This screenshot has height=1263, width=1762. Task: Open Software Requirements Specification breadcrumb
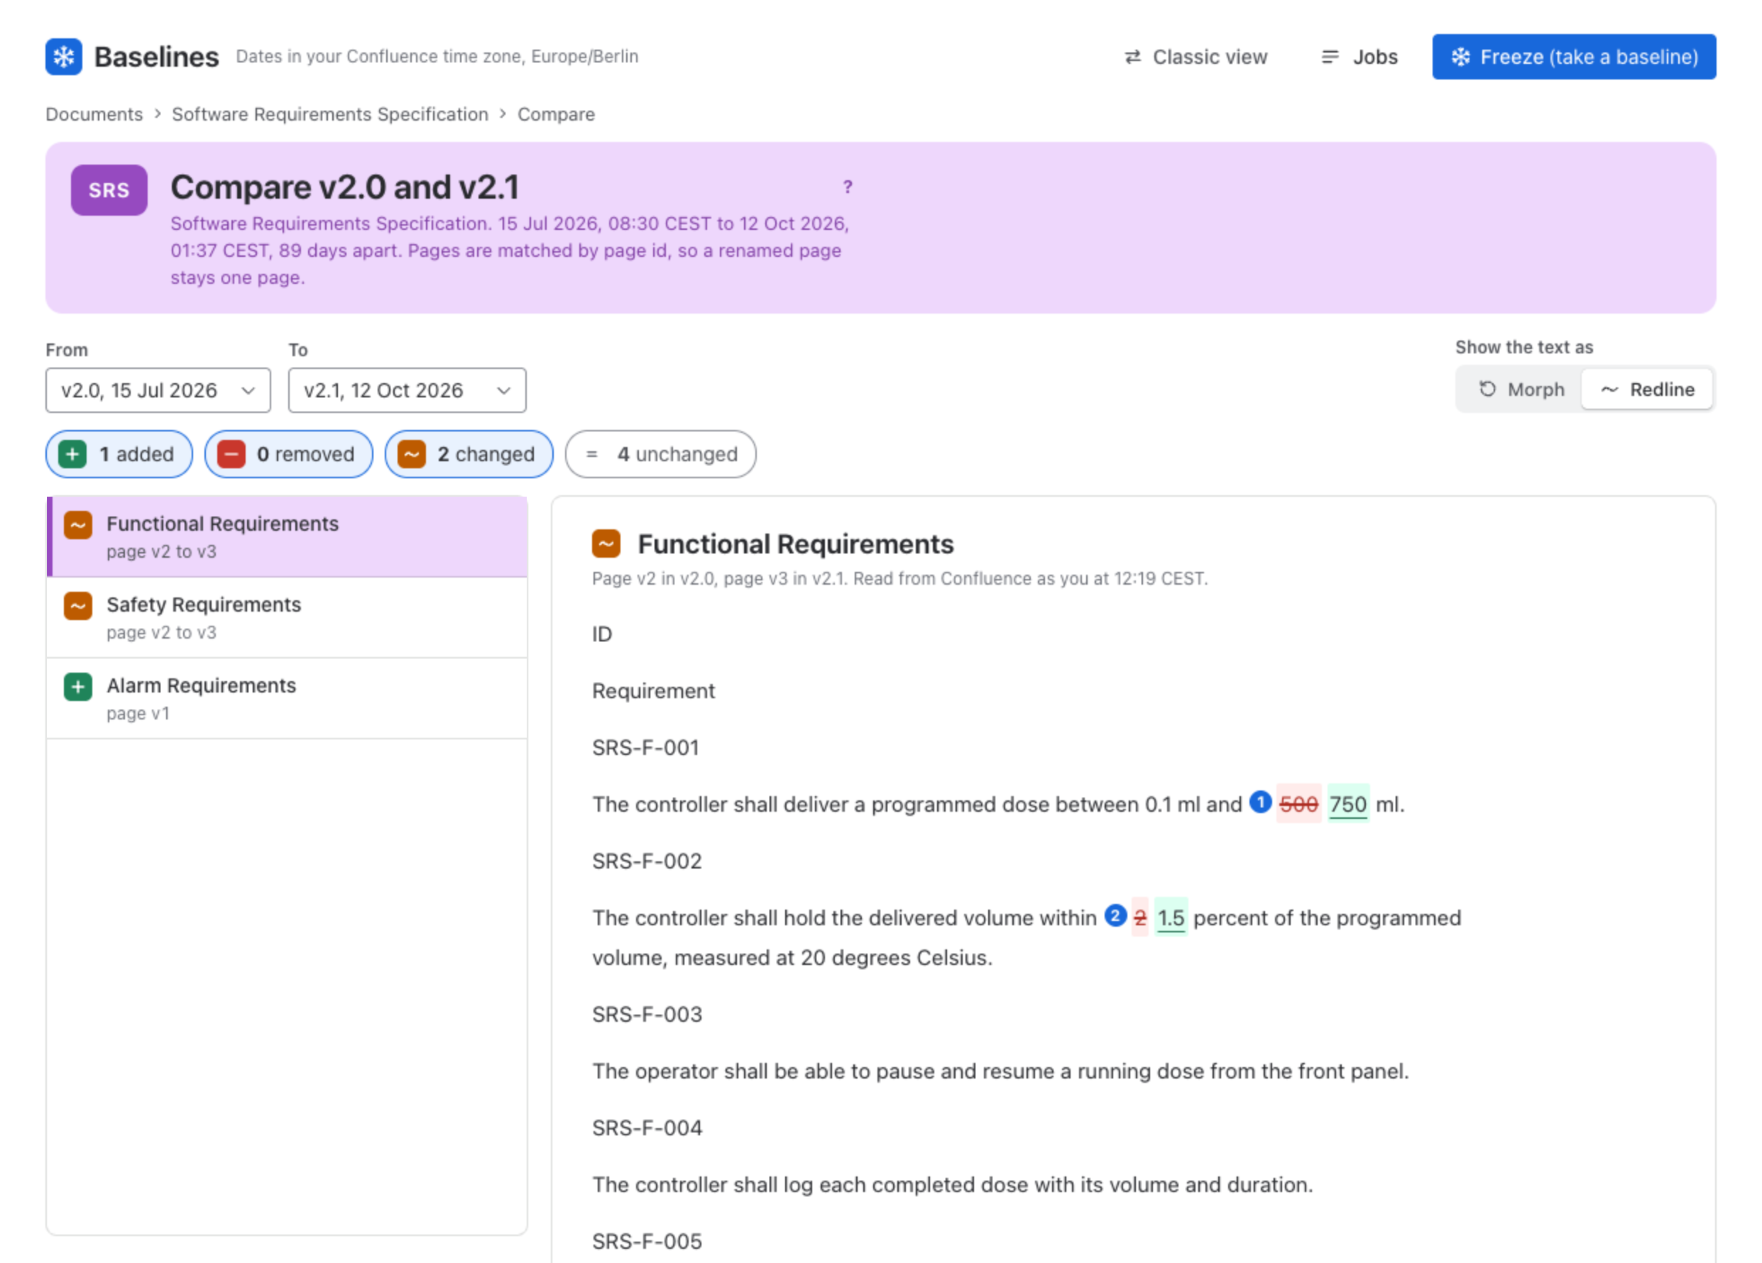[330, 114]
